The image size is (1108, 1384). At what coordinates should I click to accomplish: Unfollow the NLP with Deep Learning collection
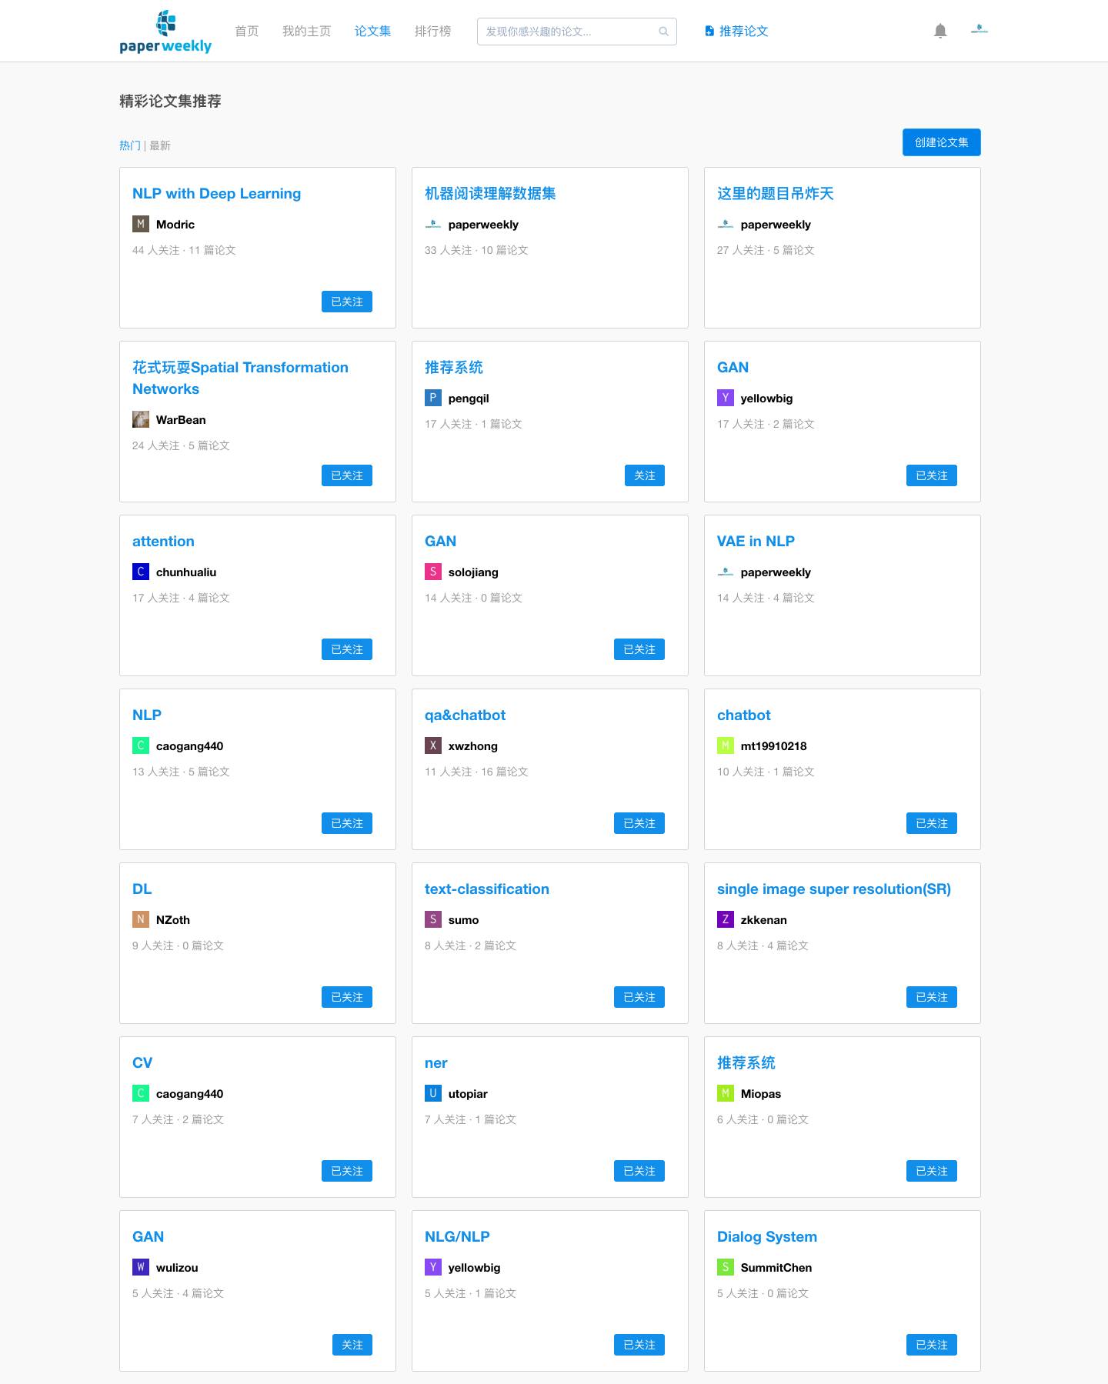click(347, 302)
